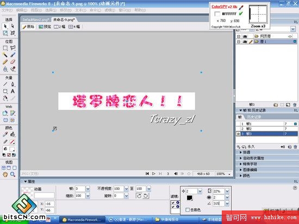Click the black shadow color swatch
Image resolution: width=299 pixels, height=224 pixels.
click(189, 198)
